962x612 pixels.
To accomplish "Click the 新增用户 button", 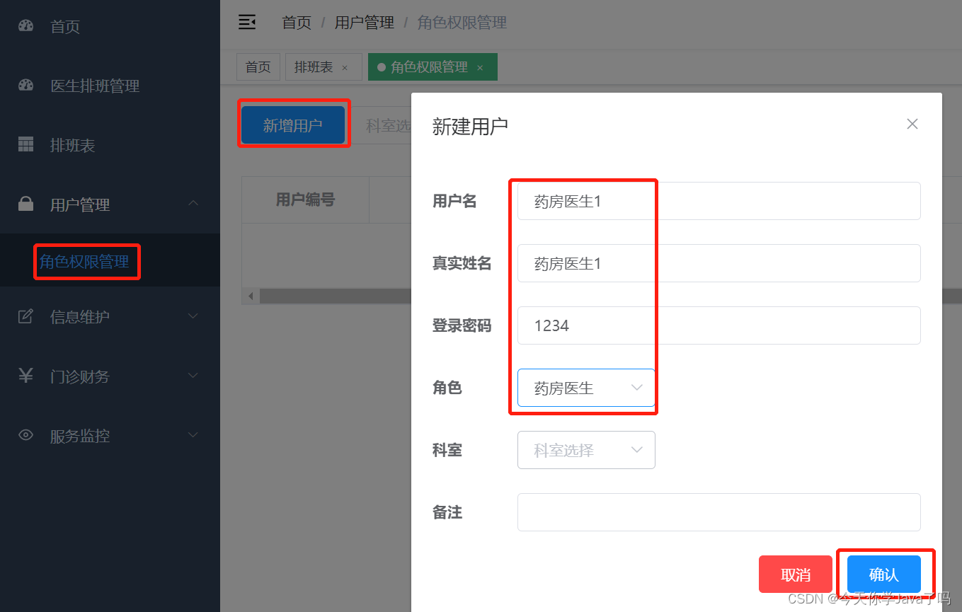I will (x=293, y=125).
